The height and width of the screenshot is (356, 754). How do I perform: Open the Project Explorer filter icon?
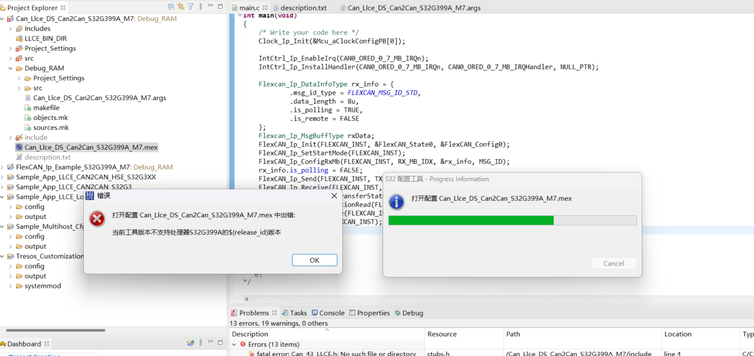pyautogui.click(x=190, y=6)
